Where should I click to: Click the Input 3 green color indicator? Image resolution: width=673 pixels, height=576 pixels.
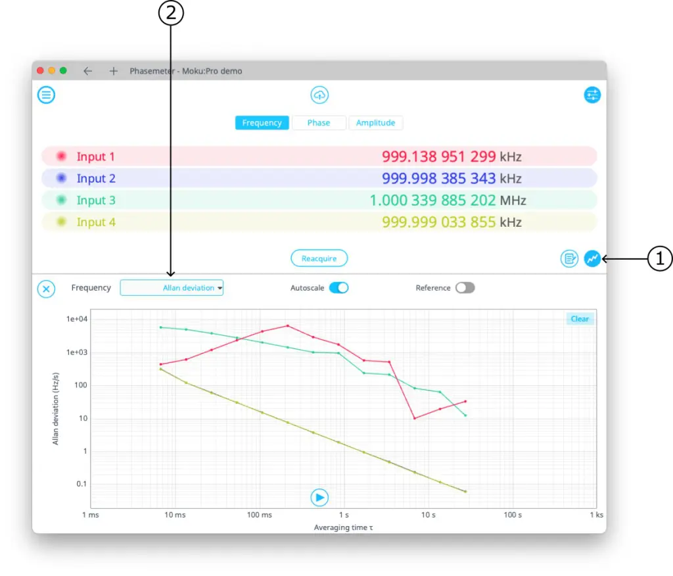pyautogui.click(x=62, y=201)
